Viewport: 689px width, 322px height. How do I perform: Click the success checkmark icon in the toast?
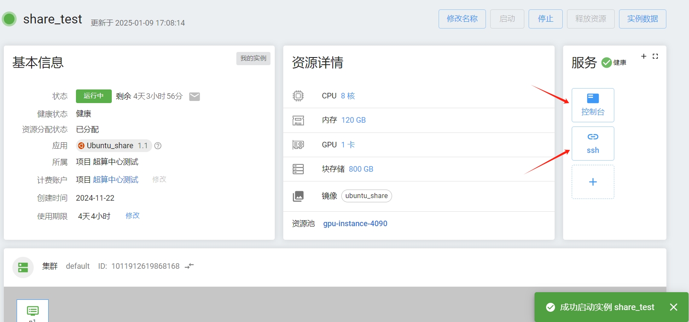coord(550,307)
